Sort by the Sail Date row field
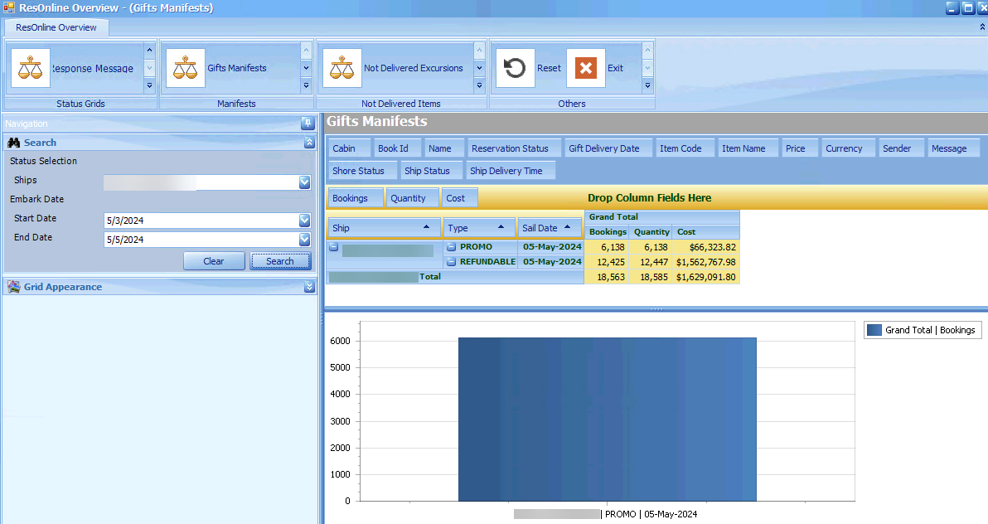Screen dimensions: 988x524 click(x=550, y=228)
